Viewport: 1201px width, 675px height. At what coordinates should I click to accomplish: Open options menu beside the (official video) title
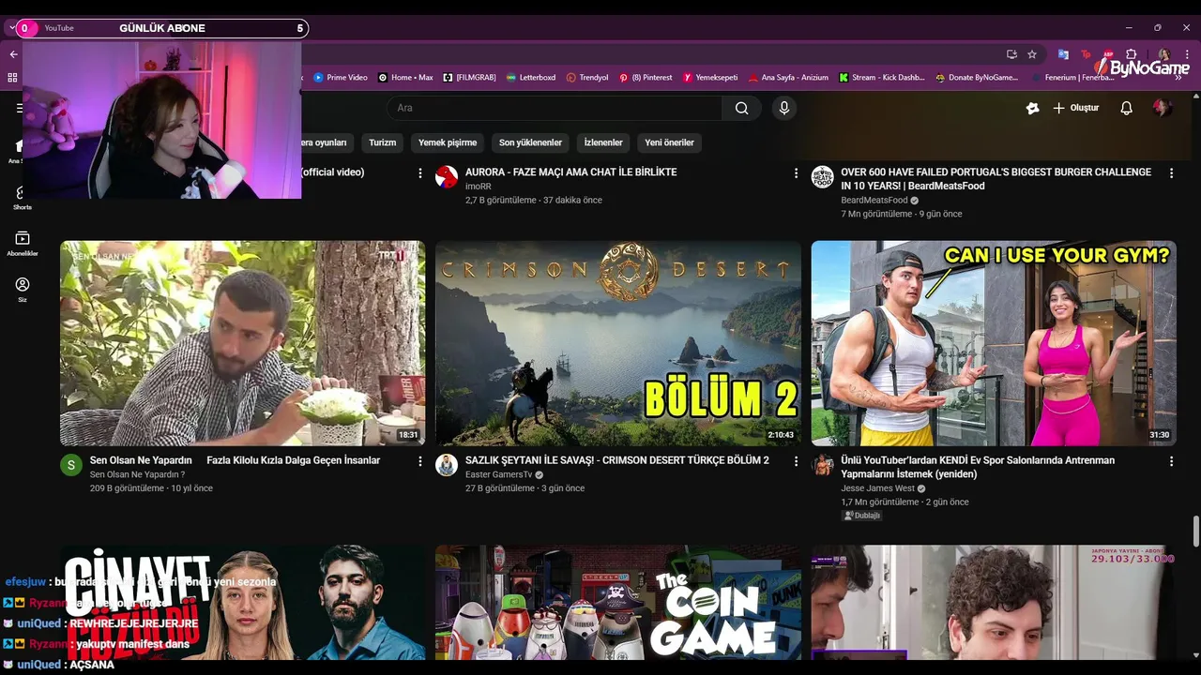tap(420, 173)
